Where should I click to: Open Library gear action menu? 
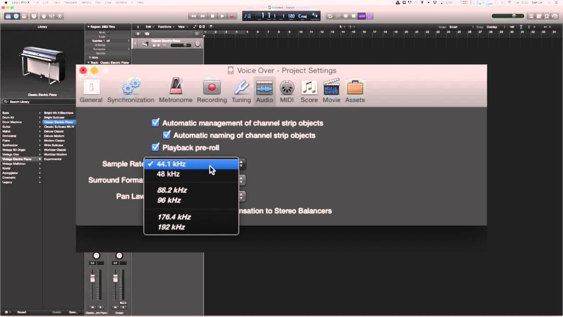click(7, 312)
